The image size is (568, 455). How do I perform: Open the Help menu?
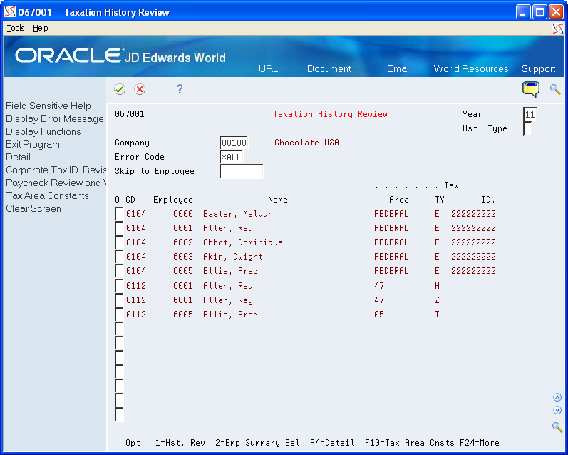coord(40,28)
